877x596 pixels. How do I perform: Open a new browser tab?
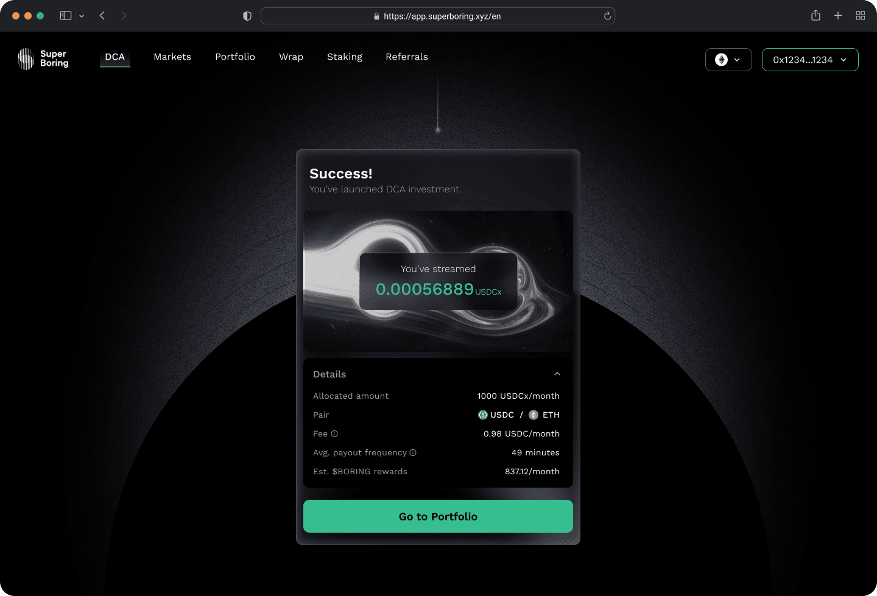tap(838, 16)
